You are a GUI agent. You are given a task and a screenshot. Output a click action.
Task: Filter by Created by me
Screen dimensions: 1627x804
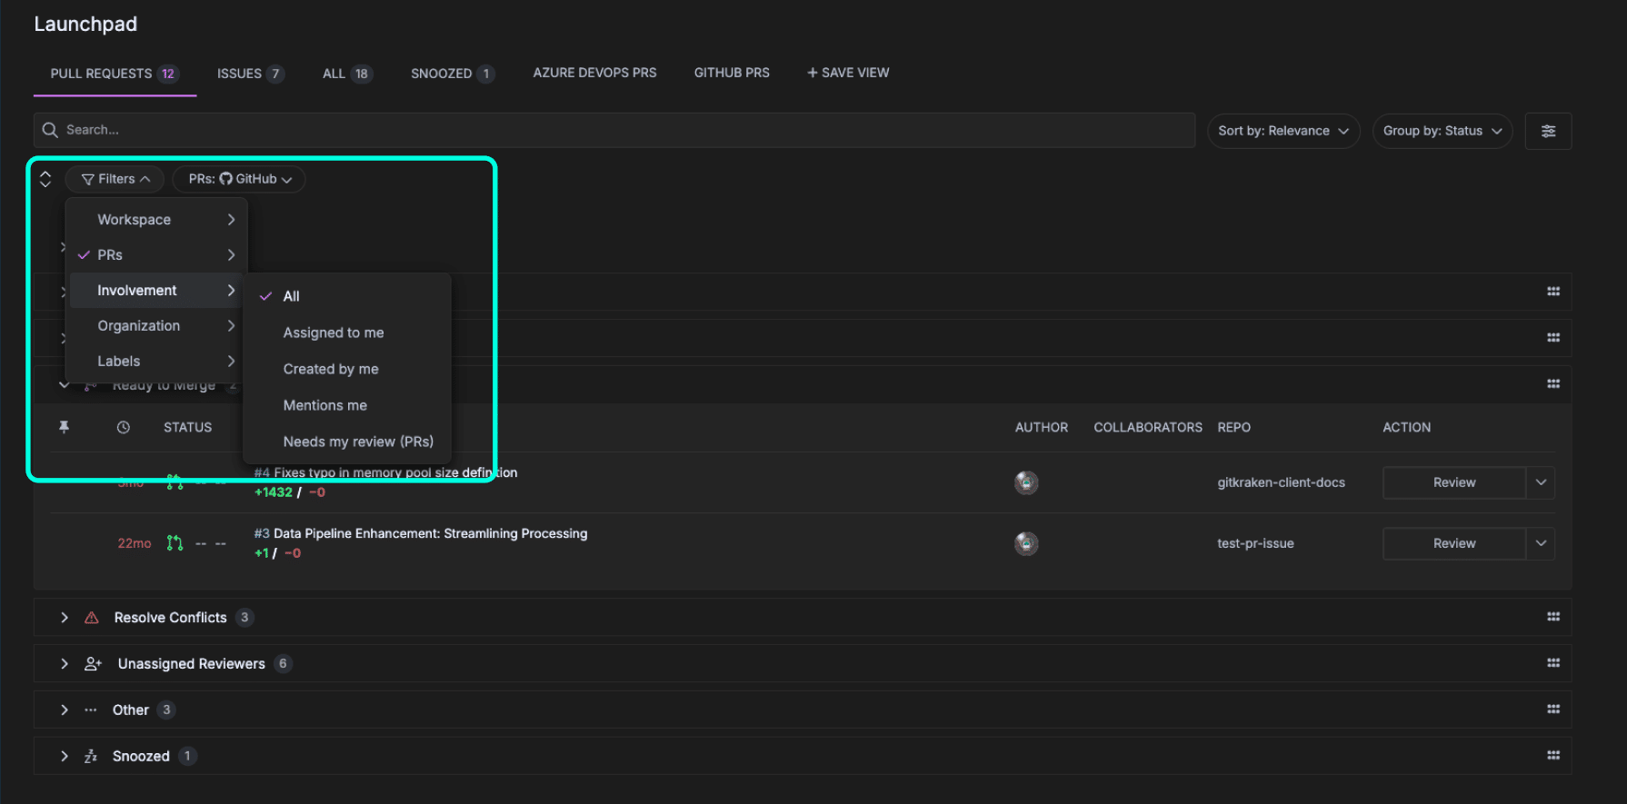pyautogui.click(x=347, y=369)
